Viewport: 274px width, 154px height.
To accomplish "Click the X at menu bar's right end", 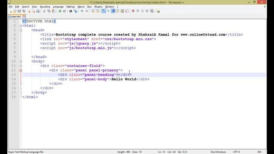I will 265,7.
